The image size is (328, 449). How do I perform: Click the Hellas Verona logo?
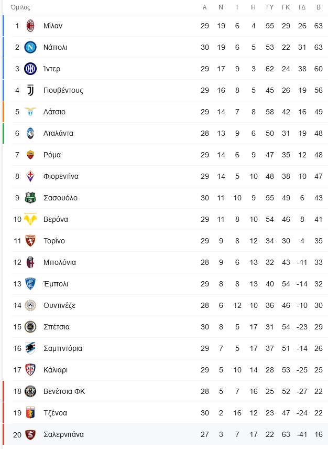coord(30,219)
